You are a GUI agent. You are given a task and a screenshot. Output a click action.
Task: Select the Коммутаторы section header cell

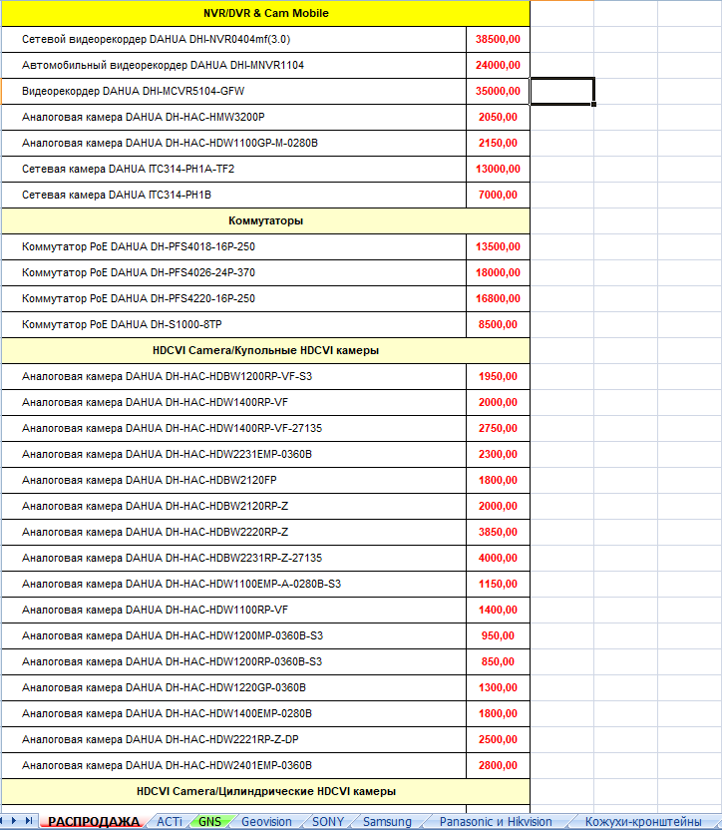point(265,220)
